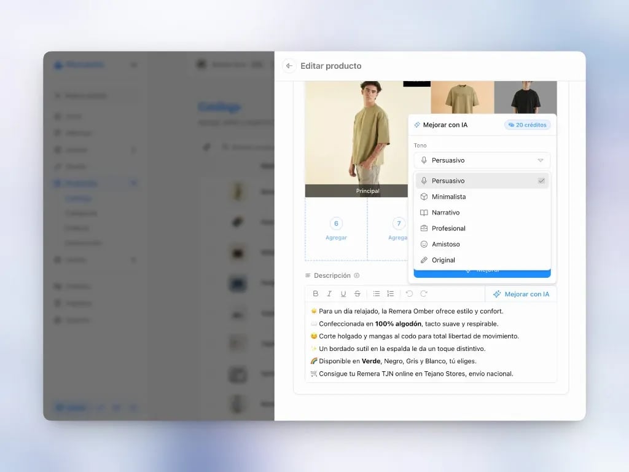Toggle bold formatting in description editor
This screenshot has height=472, width=629.
315,294
